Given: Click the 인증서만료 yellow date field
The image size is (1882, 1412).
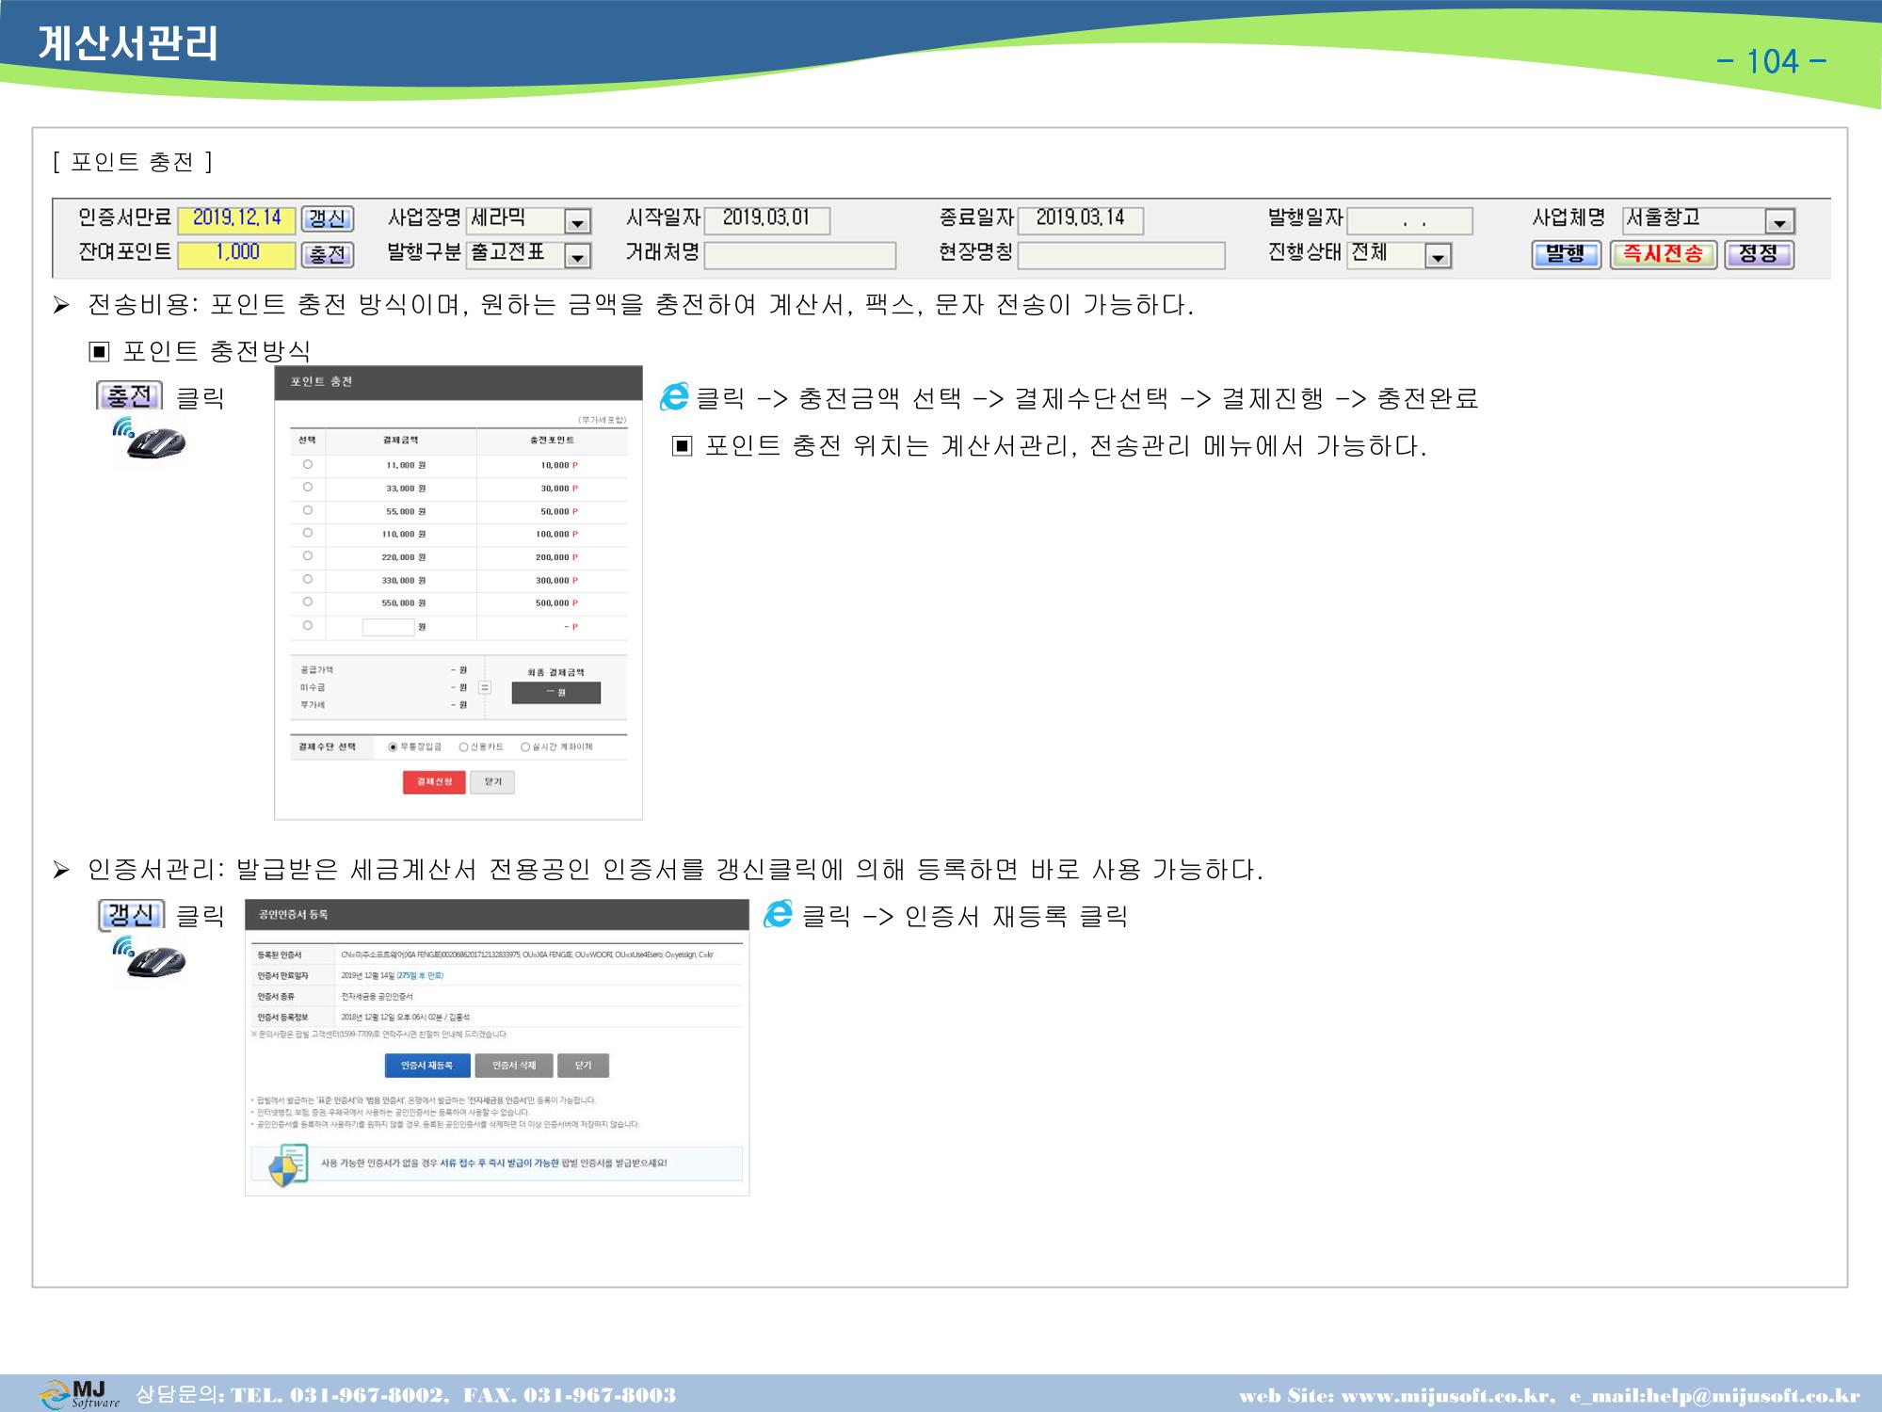Looking at the screenshot, I should 237,219.
